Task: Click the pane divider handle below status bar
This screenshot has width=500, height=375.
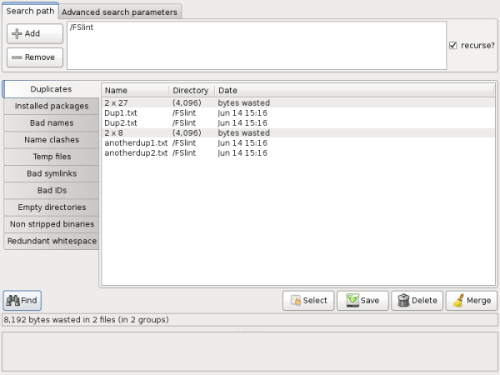Action: [249, 329]
